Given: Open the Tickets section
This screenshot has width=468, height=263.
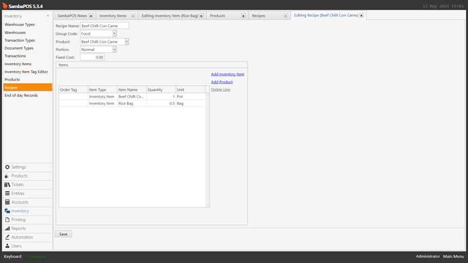Looking at the screenshot, I should coord(27,184).
